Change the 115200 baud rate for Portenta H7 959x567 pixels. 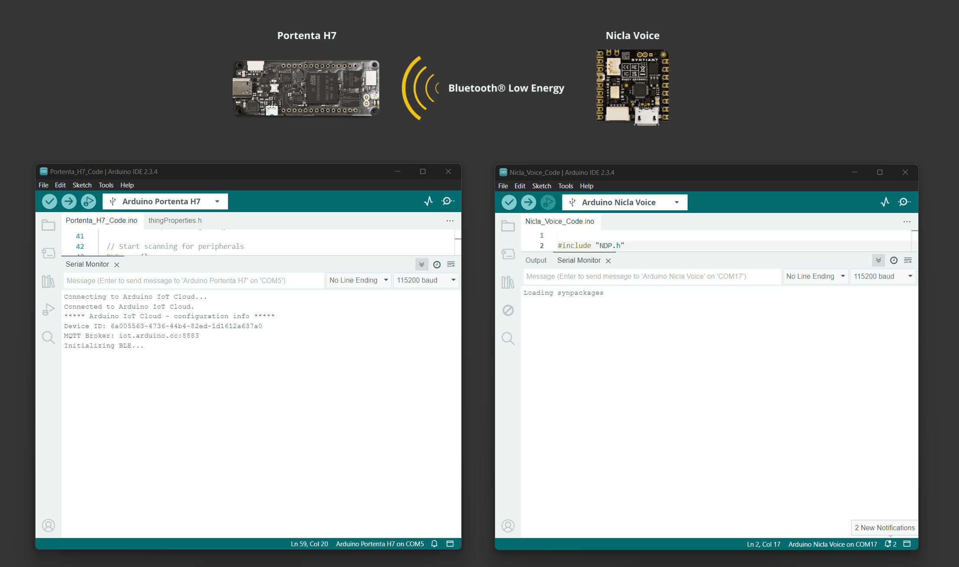tap(425, 280)
